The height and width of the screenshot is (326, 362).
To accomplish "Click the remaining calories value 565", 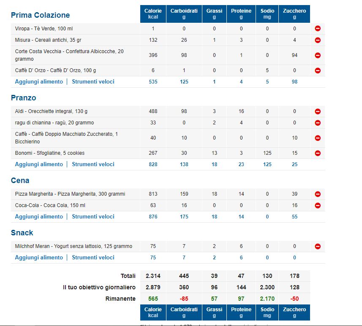I will coord(153,299).
